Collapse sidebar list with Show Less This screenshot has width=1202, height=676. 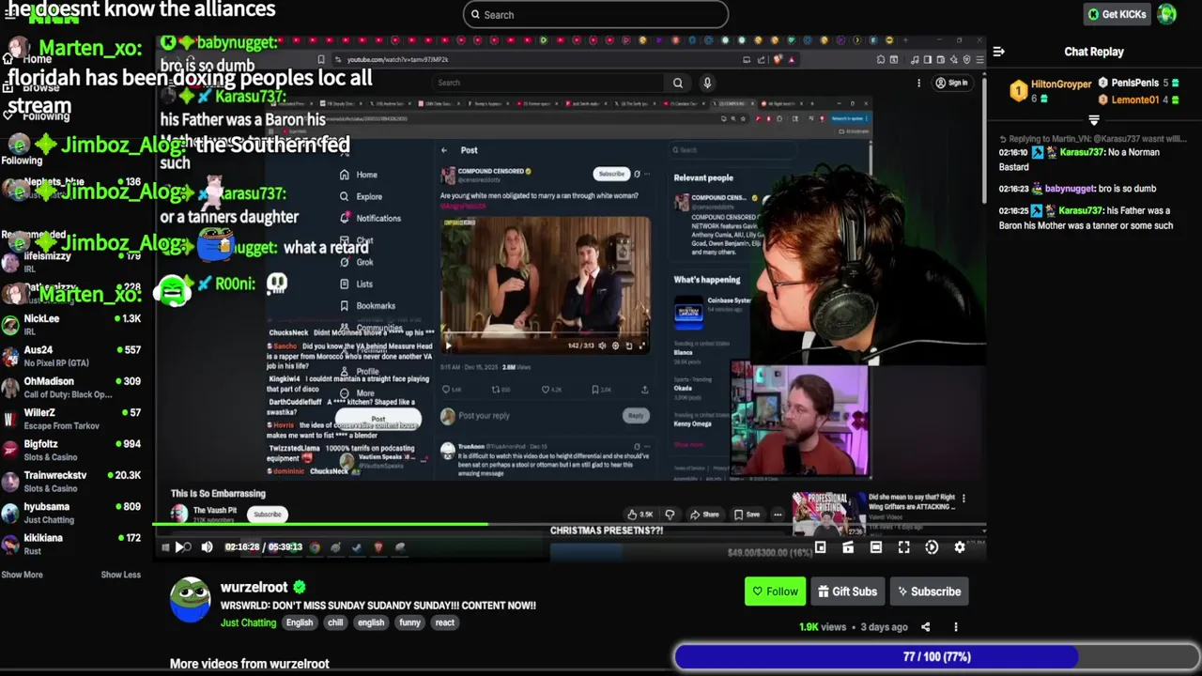pyautogui.click(x=120, y=575)
